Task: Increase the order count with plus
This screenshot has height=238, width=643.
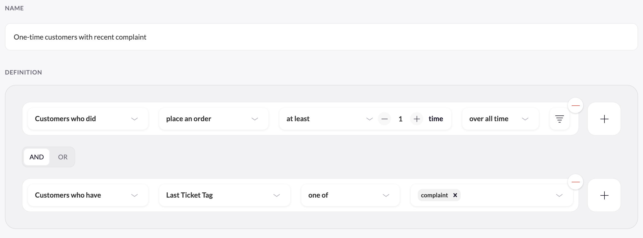Action: [x=417, y=119]
